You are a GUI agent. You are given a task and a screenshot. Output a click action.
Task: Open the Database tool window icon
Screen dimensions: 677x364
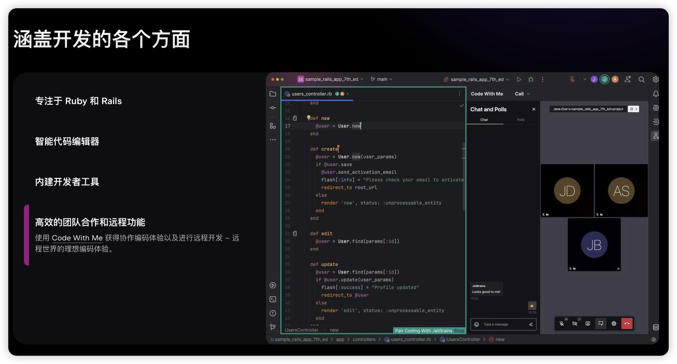tap(656, 327)
